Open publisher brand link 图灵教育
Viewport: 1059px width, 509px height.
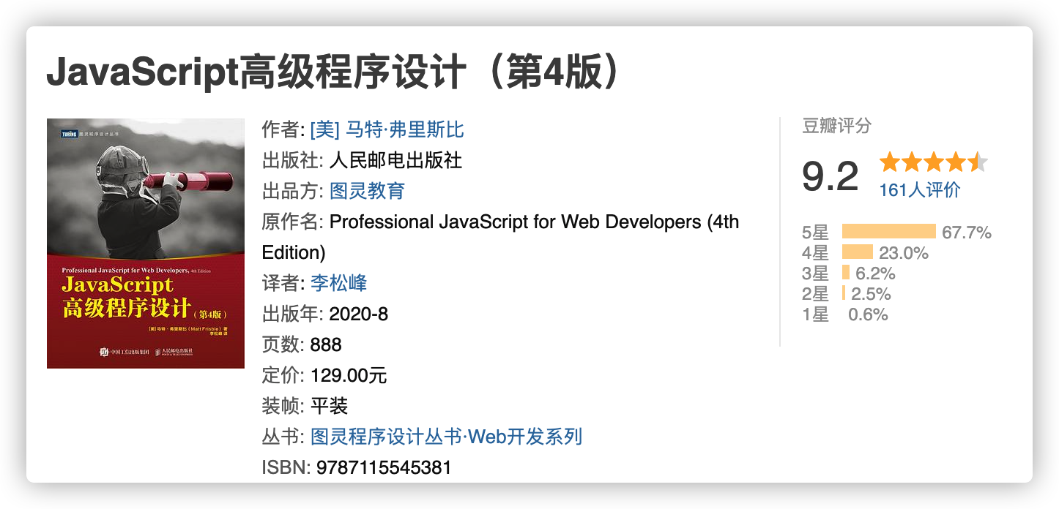point(367,191)
